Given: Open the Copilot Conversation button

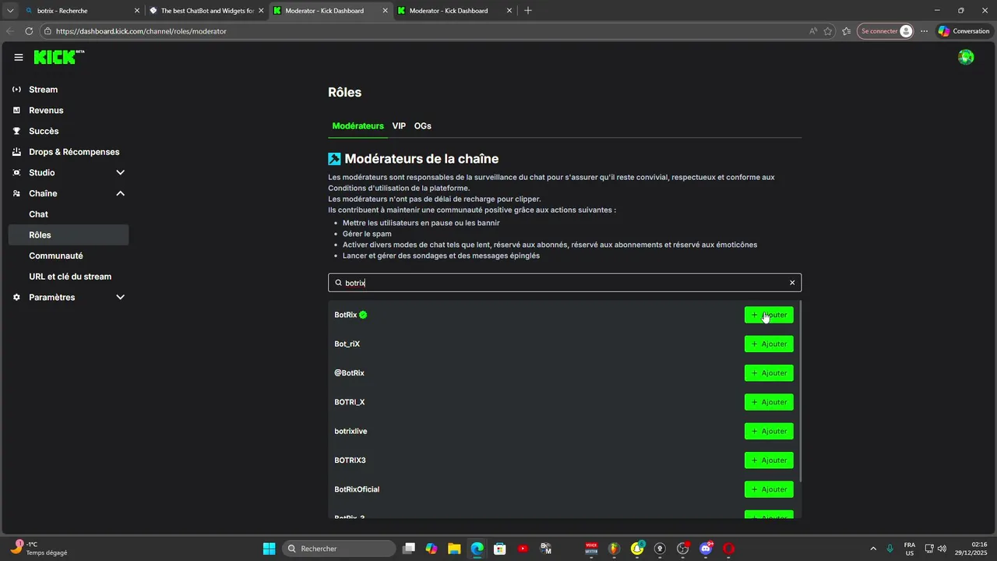Looking at the screenshot, I should click(x=964, y=31).
